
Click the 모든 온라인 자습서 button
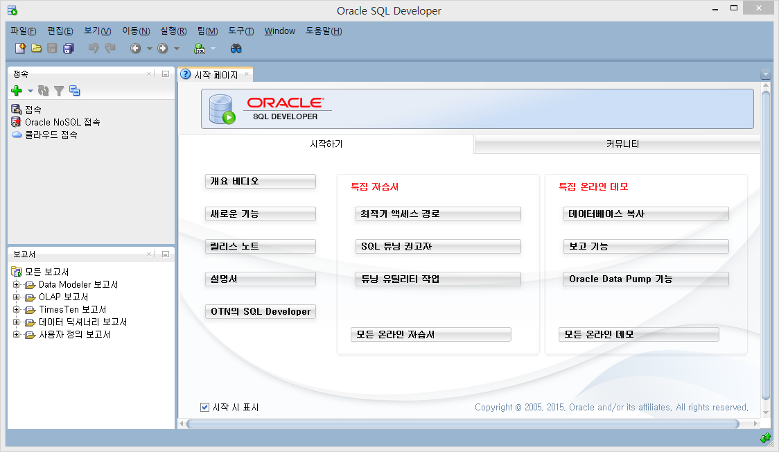[x=430, y=335]
